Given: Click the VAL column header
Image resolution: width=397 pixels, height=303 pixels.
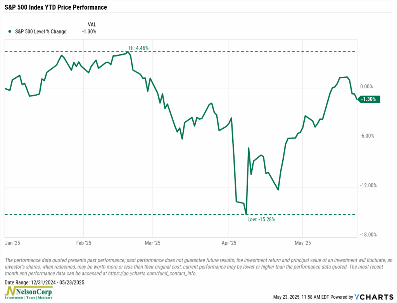Looking at the screenshot, I should (x=92, y=24).
